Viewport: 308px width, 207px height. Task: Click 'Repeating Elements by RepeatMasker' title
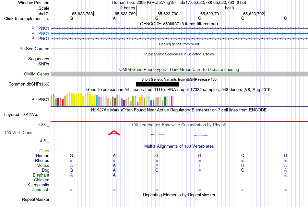tap(179, 195)
